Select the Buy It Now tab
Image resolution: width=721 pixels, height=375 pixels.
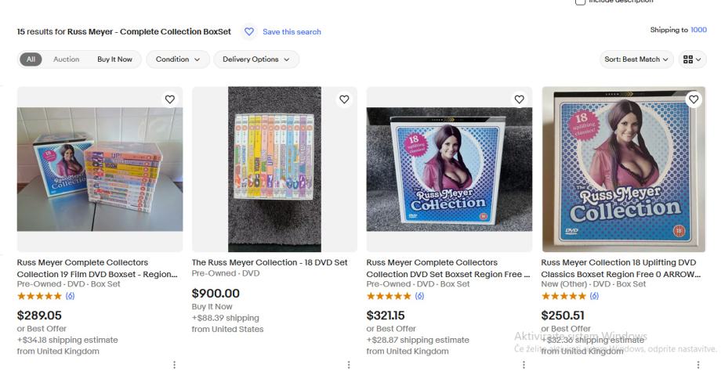(x=114, y=59)
